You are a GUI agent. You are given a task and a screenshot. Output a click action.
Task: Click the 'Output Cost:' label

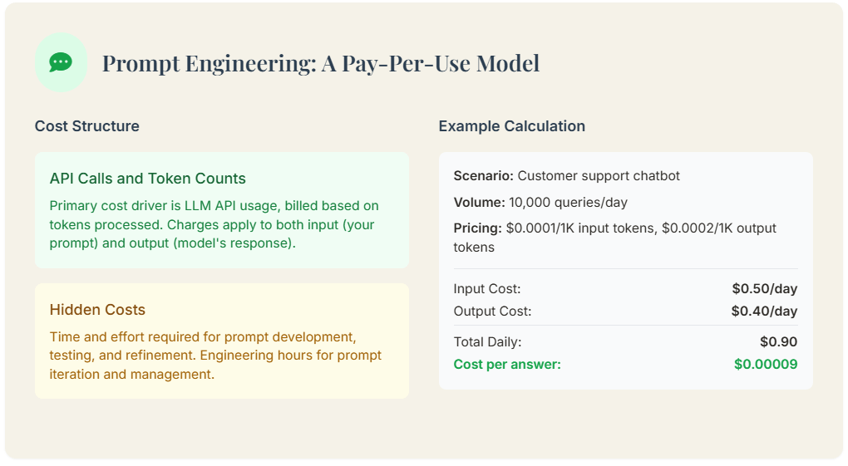[x=492, y=311]
